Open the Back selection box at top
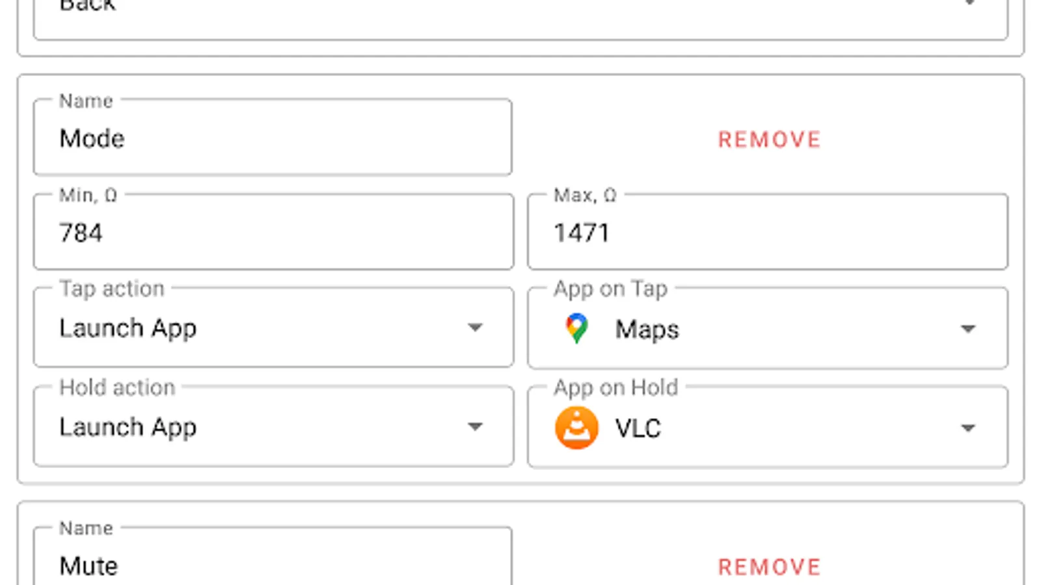Screen dimensions: 1041x585 520,19
